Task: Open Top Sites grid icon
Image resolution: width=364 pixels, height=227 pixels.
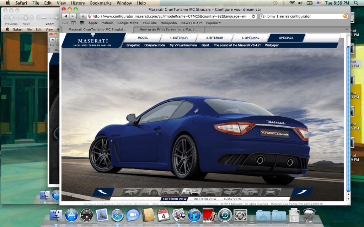Action: [x=82, y=23]
